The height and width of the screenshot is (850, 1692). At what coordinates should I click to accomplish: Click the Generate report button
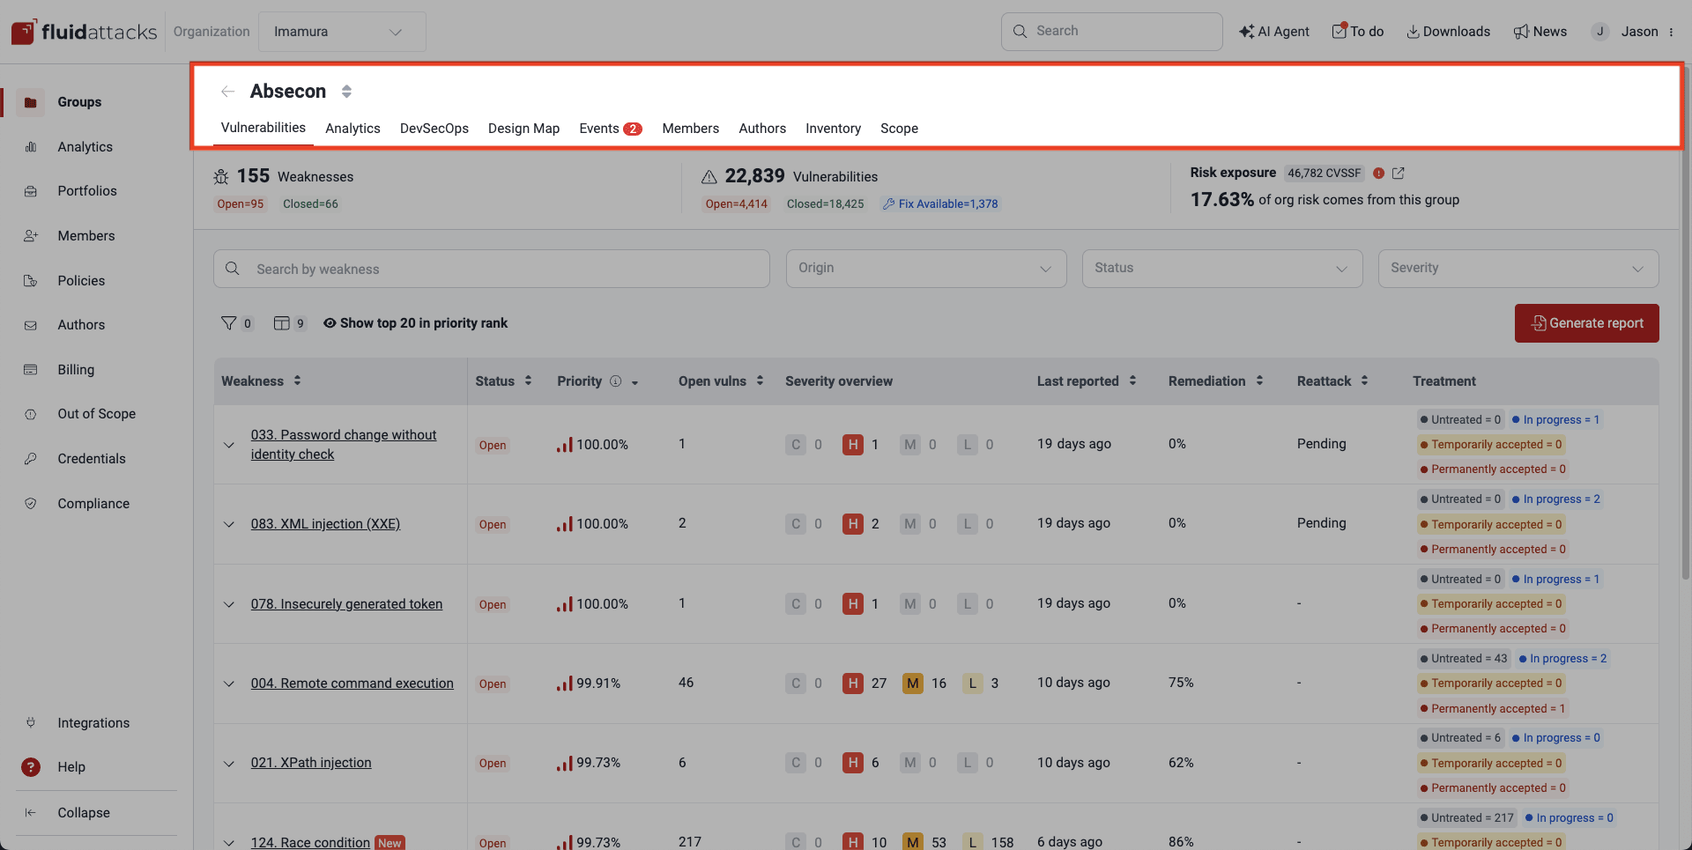[1586, 323]
